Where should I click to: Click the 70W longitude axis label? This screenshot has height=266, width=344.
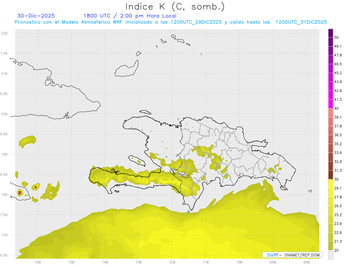tap(239, 262)
